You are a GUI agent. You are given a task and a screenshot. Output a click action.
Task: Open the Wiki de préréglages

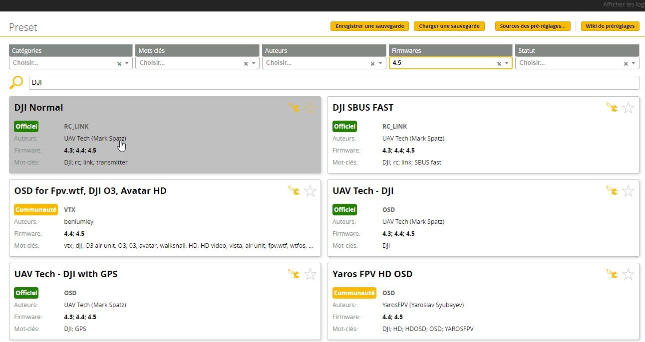610,26
